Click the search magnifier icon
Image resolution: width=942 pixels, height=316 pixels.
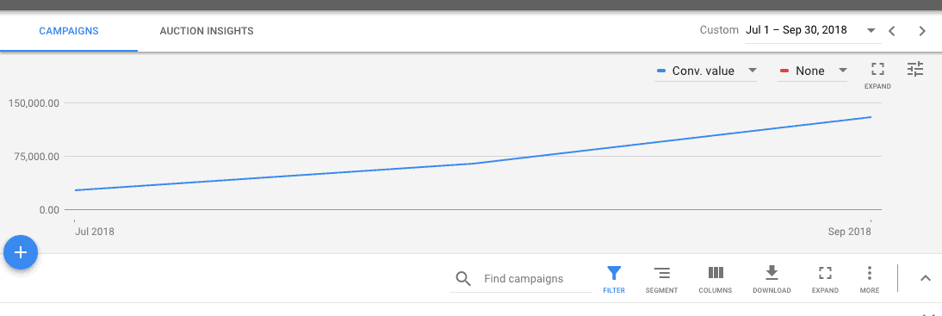point(462,279)
